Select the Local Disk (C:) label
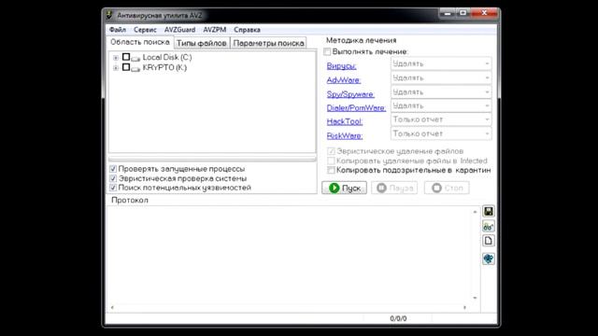598x336 pixels. click(x=167, y=57)
